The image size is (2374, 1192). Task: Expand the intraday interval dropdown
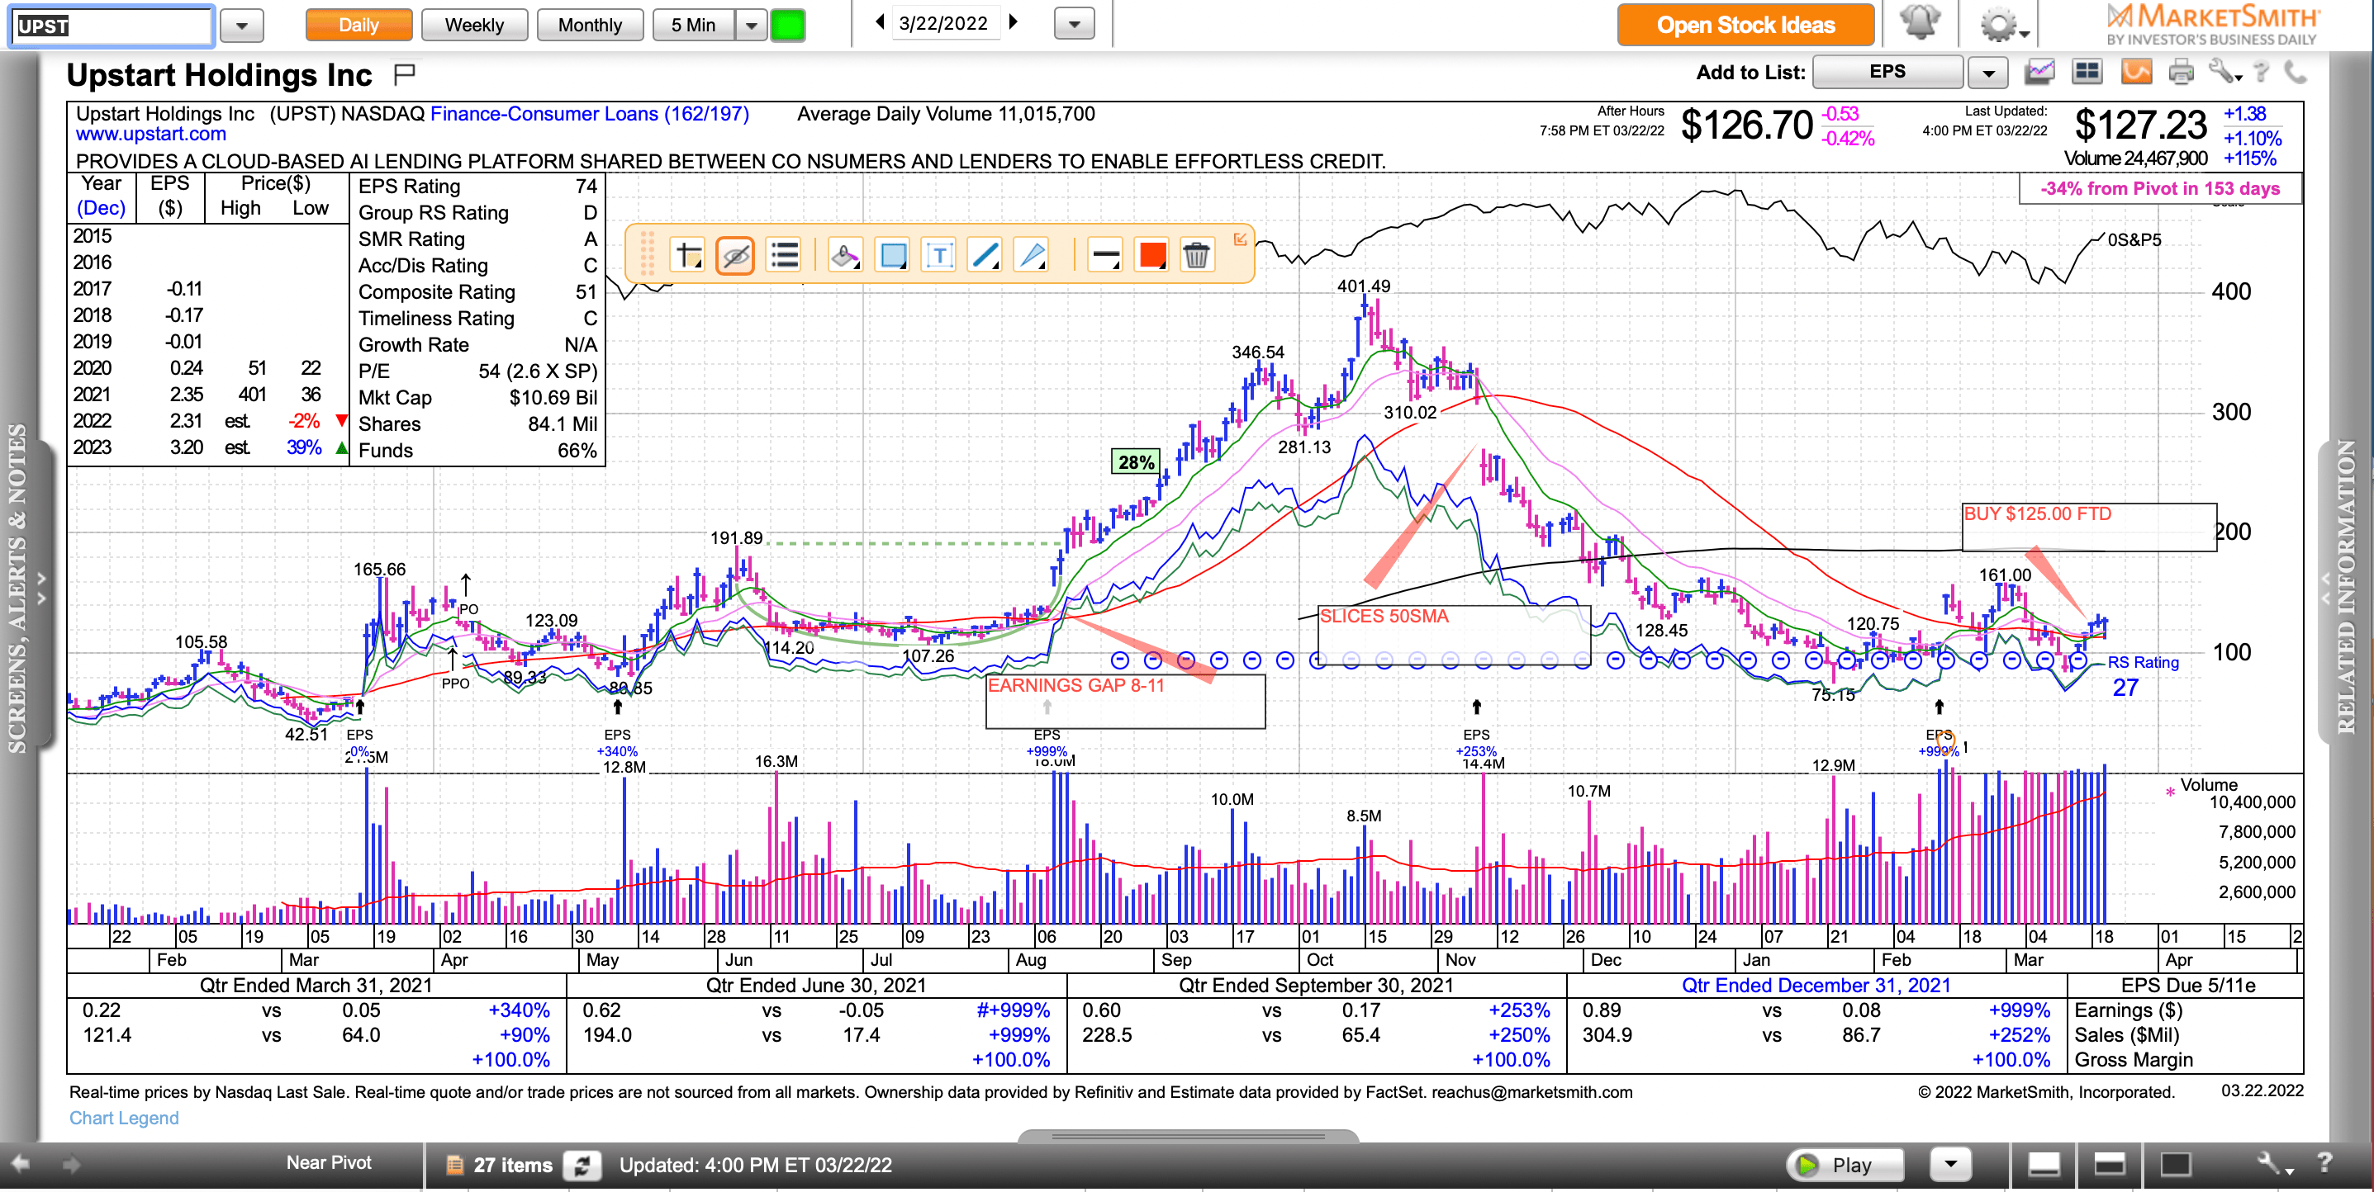point(751,25)
